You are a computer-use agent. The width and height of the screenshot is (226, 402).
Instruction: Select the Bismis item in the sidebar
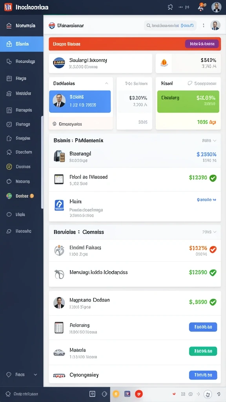coord(22,44)
